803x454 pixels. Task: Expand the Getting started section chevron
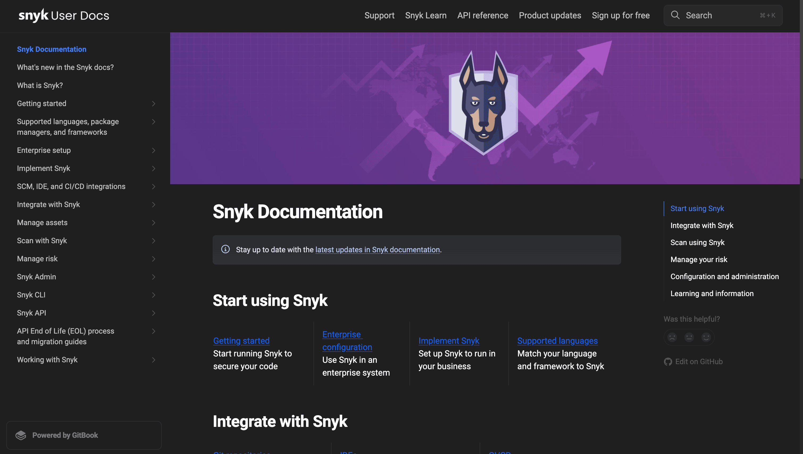(x=153, y=103)
